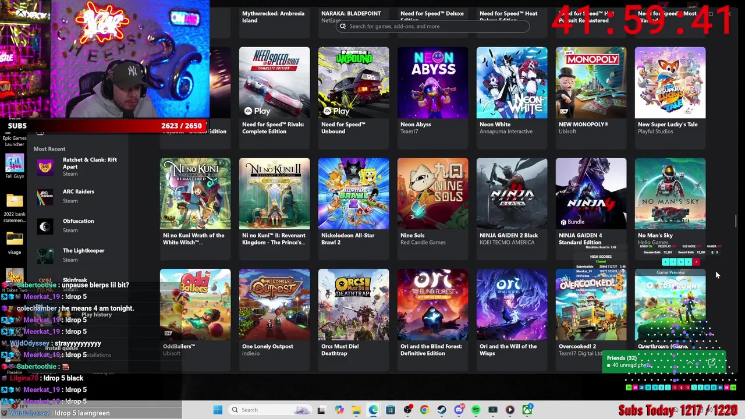This screenshot has width=745, height=419.
Task: Click the search magnifier icon in Xbox app
Action: click(343, 26)
